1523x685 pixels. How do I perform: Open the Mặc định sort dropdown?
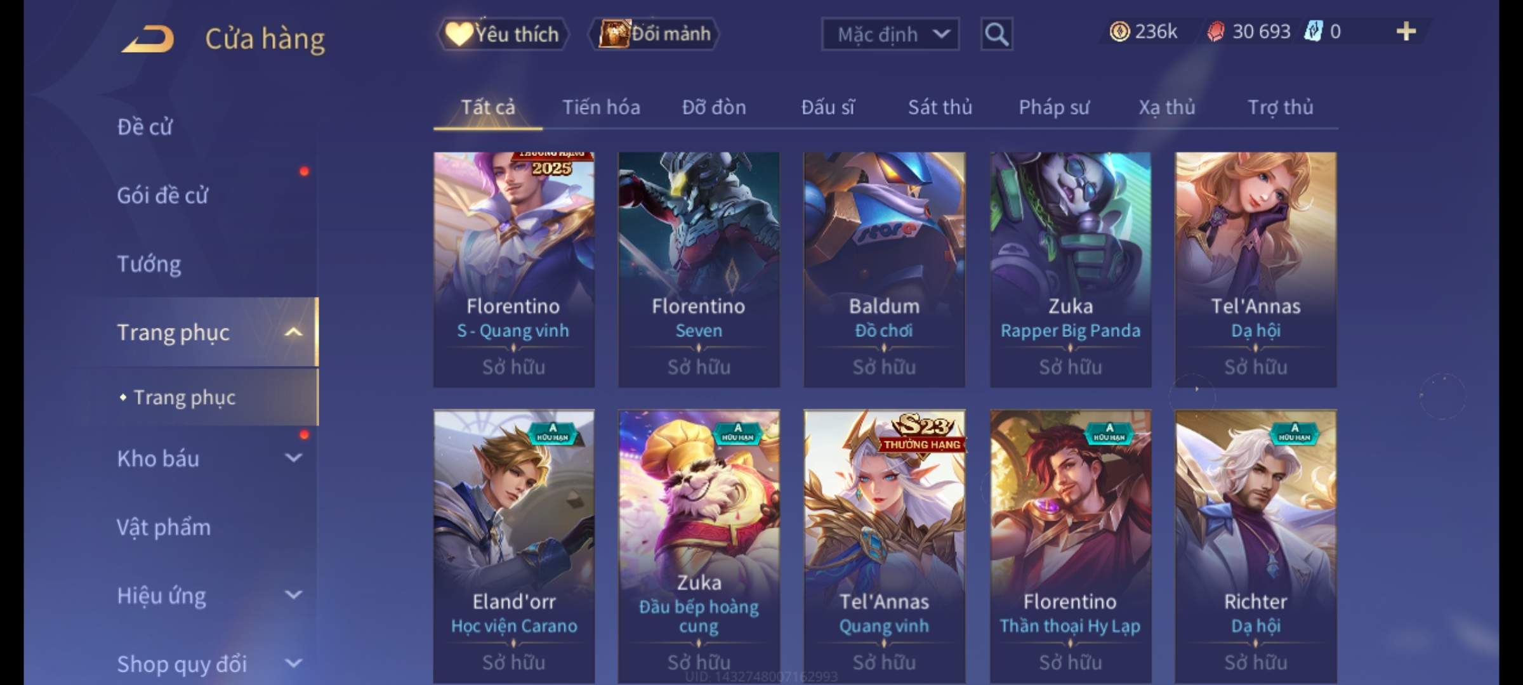coord(890,34)
